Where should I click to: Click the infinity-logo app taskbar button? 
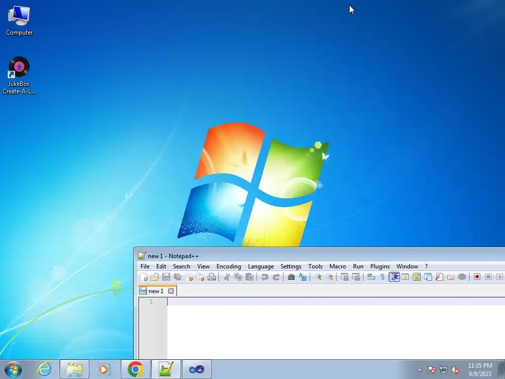click(196, 369)
